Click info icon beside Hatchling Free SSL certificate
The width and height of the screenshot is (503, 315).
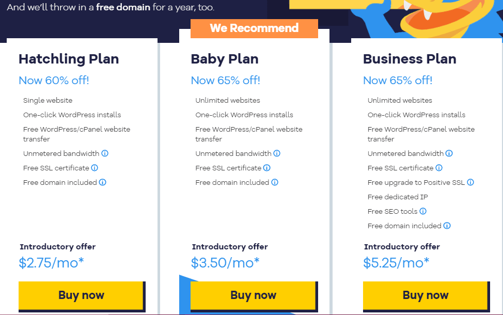[95, 168]
